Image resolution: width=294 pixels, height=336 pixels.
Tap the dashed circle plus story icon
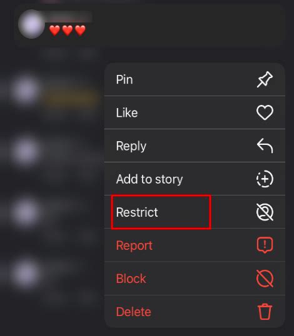click(x=265, y=179)
